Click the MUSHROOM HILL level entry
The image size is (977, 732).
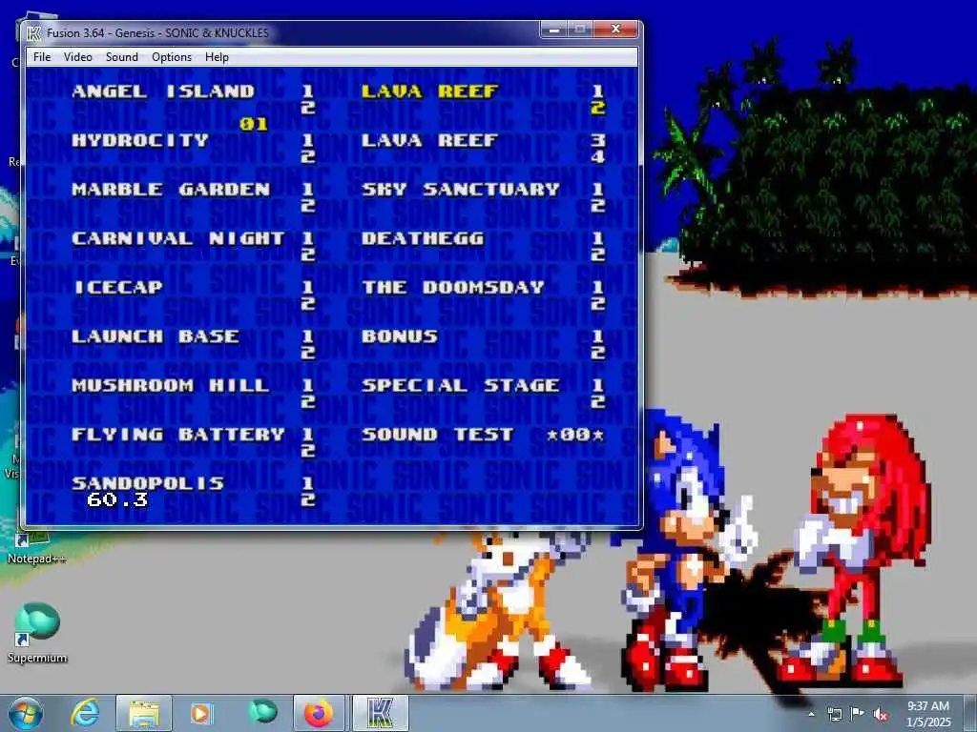171,386
